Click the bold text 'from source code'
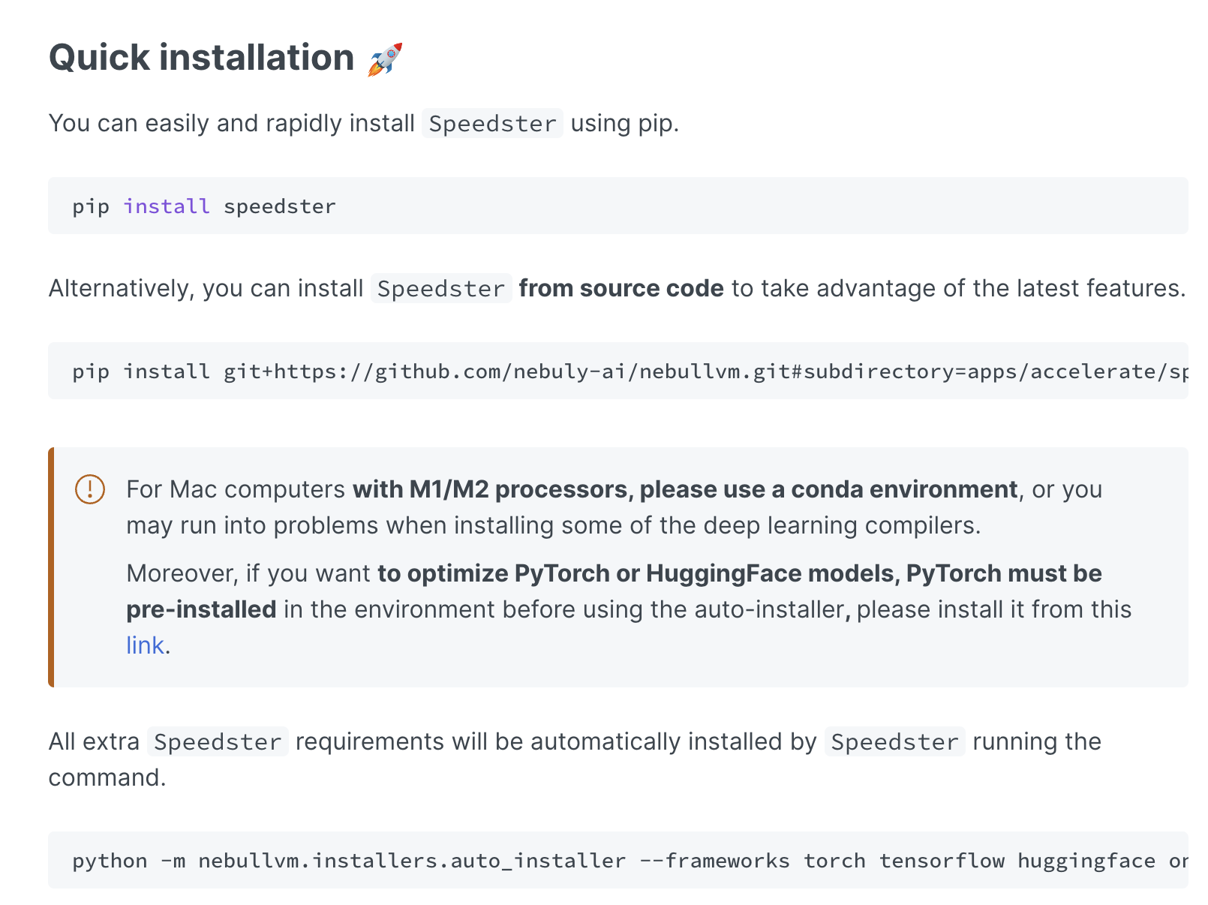Viewport: 1208px width, 905px height. tap(620, 288)
